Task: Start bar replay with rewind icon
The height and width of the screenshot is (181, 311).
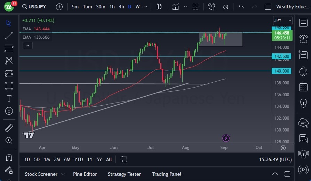Action: click(225, 7)
